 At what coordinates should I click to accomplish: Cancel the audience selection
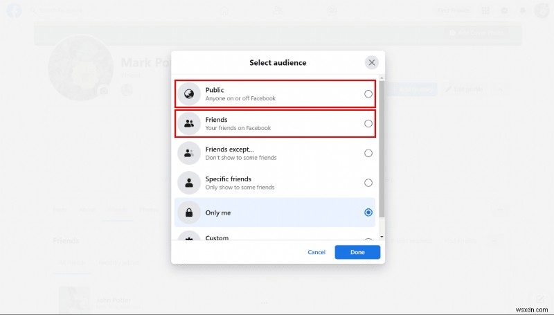(x=316, y=252)
